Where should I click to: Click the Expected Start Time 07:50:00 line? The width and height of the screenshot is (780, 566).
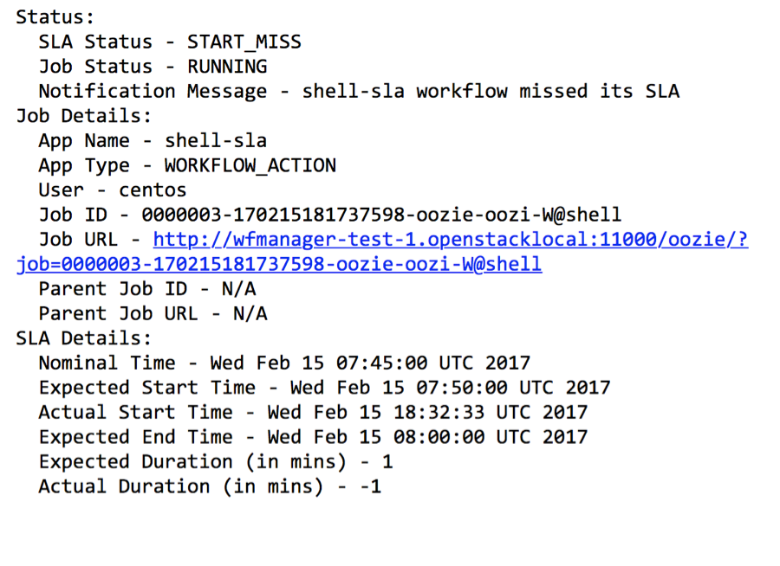click(x=324, y=388)
